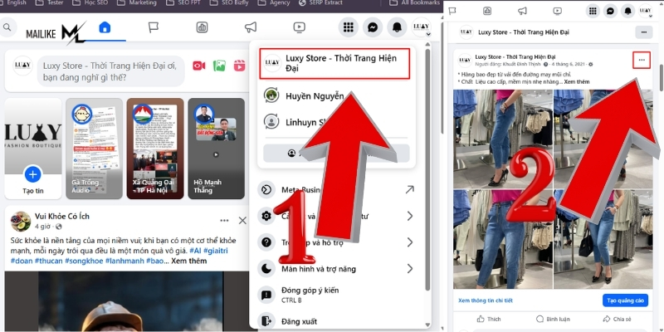
Task: Open the Facebook Home tab
Action: pos(105,28)
